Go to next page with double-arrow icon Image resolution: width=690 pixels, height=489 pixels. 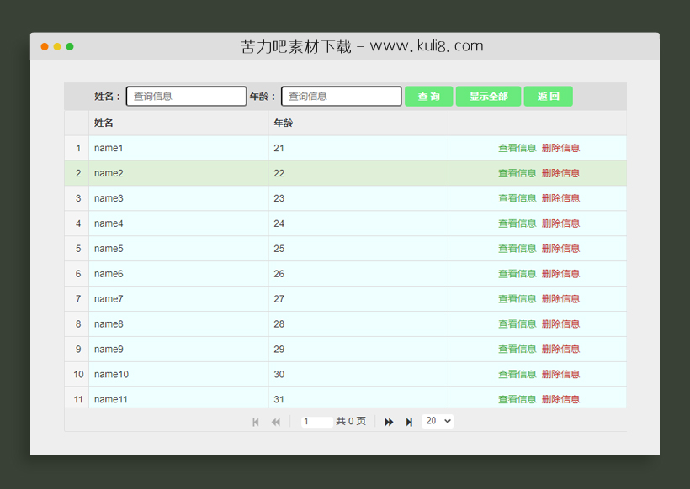389,422
